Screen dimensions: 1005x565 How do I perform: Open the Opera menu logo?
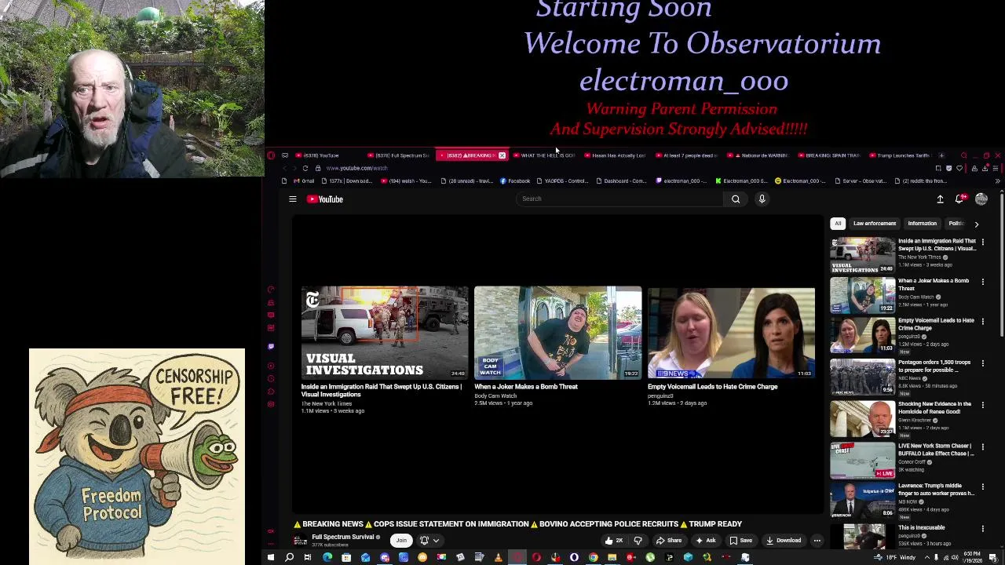pos(271,155)
